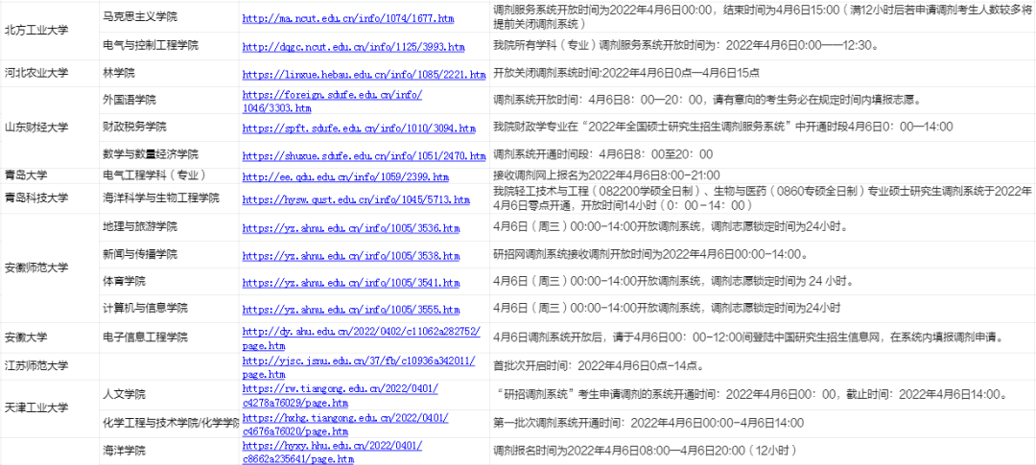This screenshot has width=1036, height=465.
Task: Click the 外国语学院 cell
Action: click(169, 100)
